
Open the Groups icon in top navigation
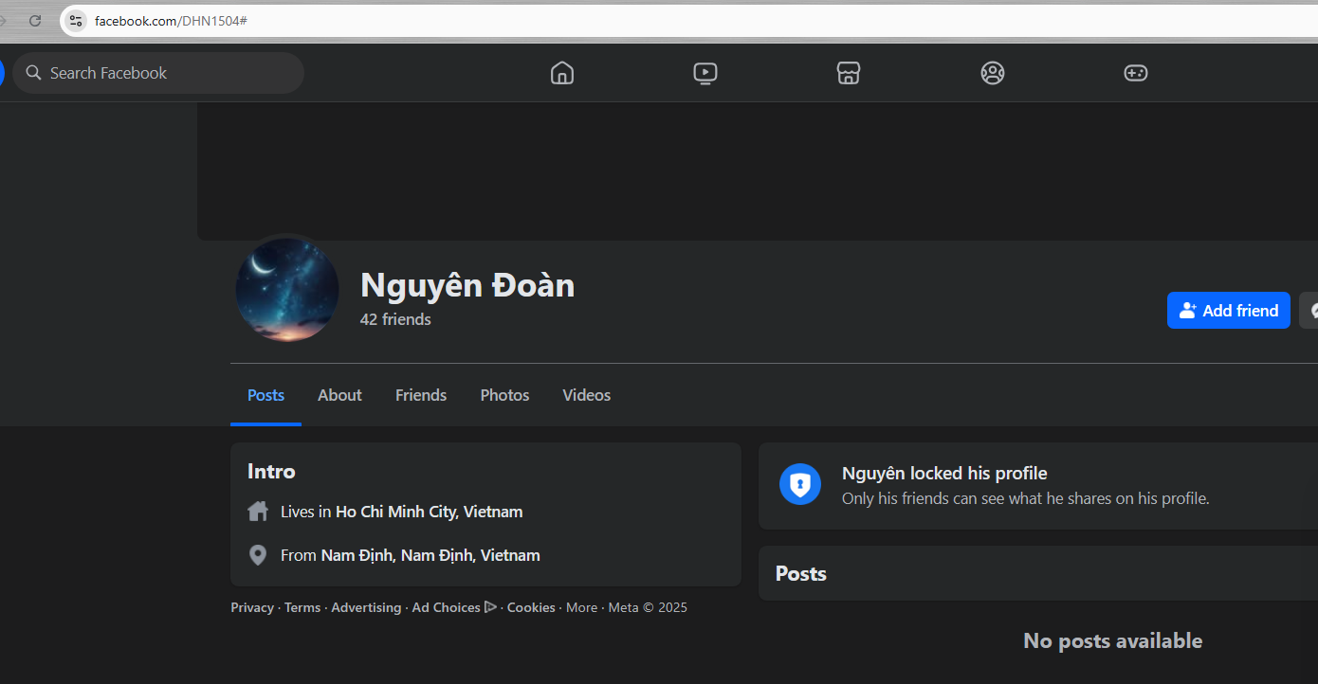pyautogui.click(x=993, y=73)
